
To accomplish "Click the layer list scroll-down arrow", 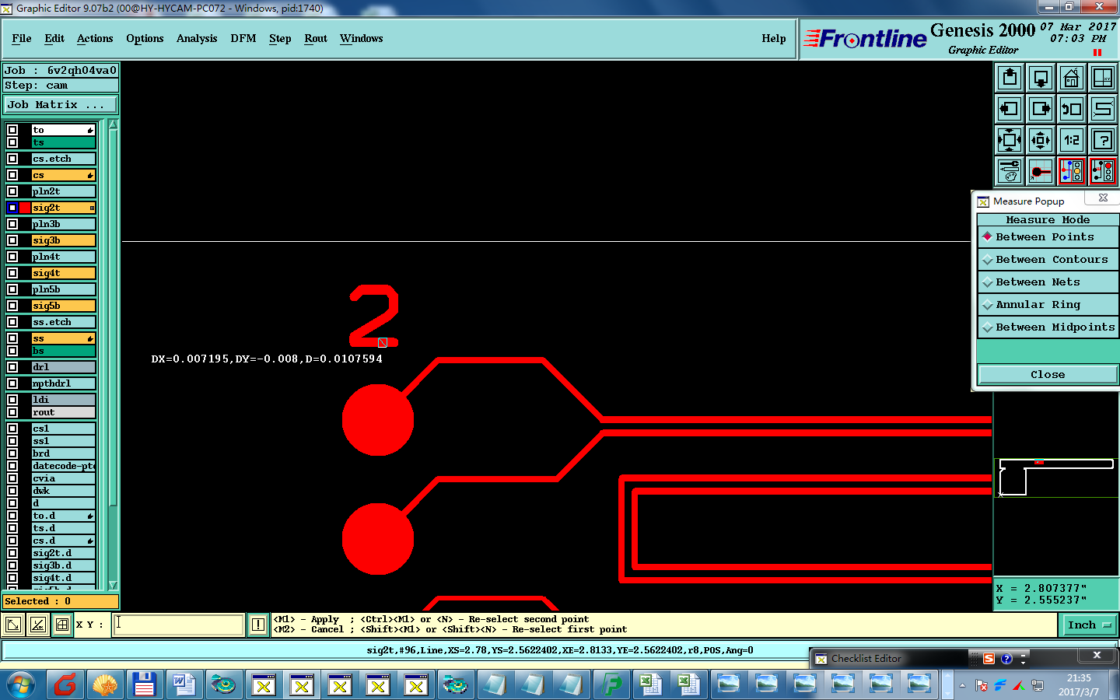I will [113, 585].
